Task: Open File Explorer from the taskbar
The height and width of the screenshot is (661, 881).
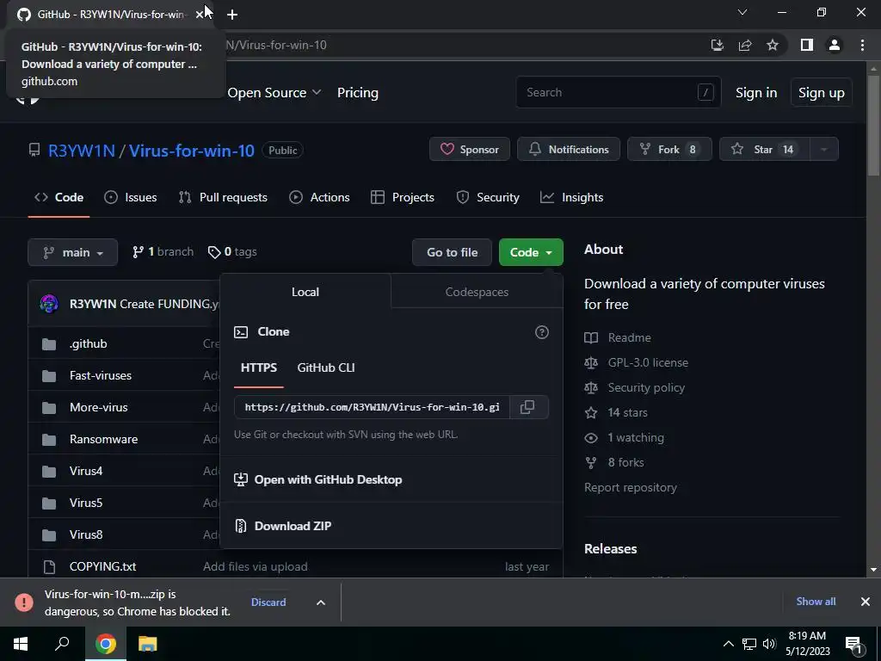Action: 147,644
